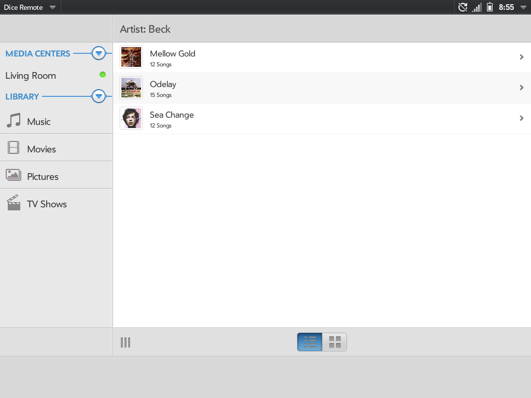Image resolution: width=531 pixels, height=398 pixels.
Task: Collapse the Library section
Action: point(99,96)
